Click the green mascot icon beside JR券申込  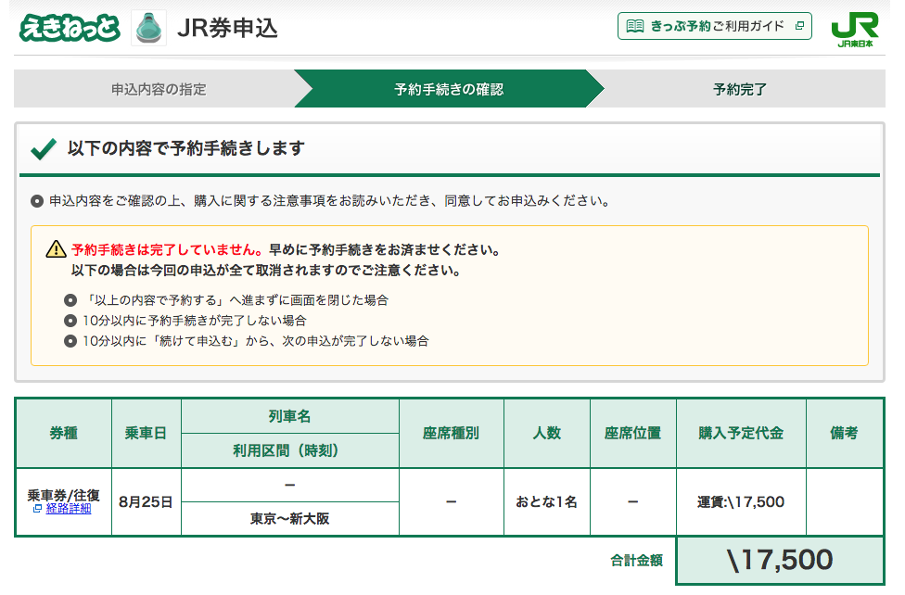[x=148, y=28]
